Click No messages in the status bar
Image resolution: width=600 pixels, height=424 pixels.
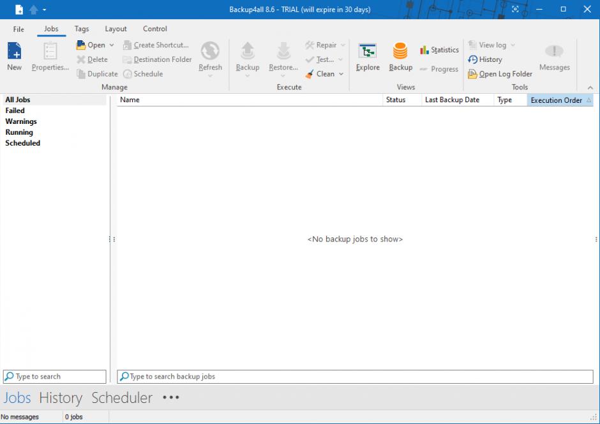coord(20,417)
